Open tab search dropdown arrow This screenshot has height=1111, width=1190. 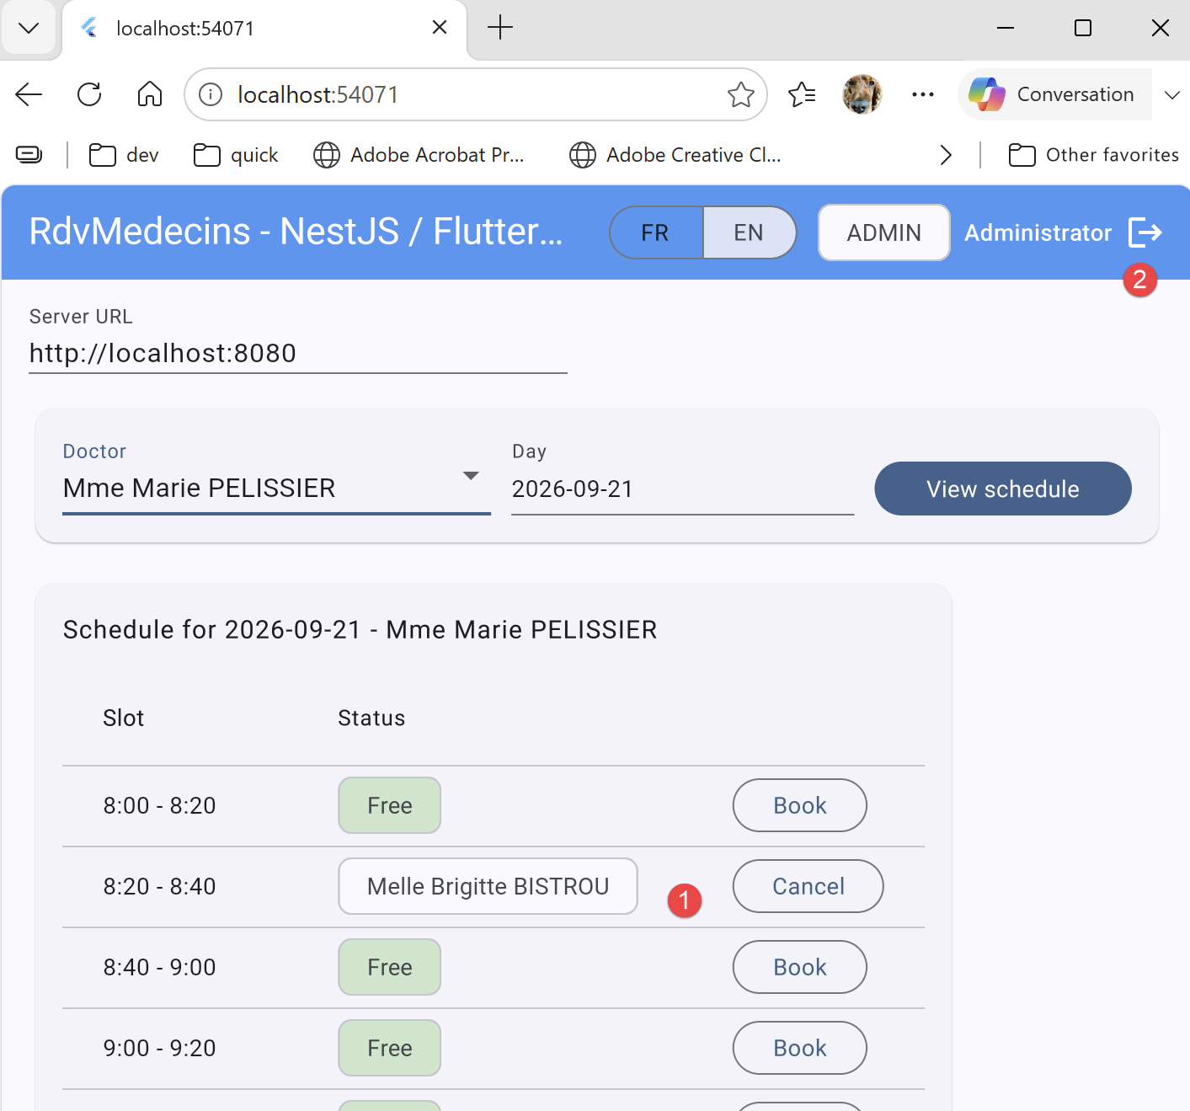click(29, 29)
